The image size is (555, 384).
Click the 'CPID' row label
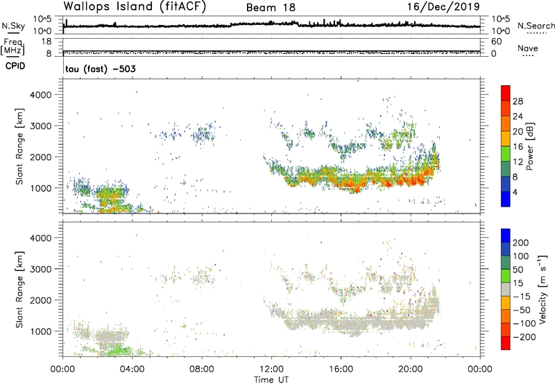[15, 66]
